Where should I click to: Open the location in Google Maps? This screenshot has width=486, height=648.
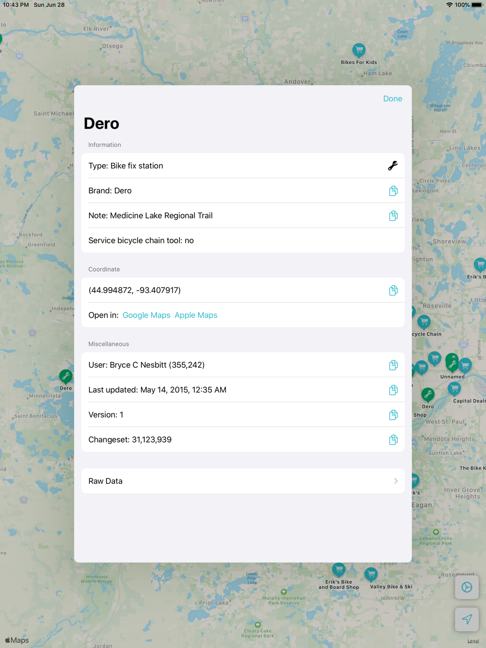pyautogui.click(x=146, y=315)
